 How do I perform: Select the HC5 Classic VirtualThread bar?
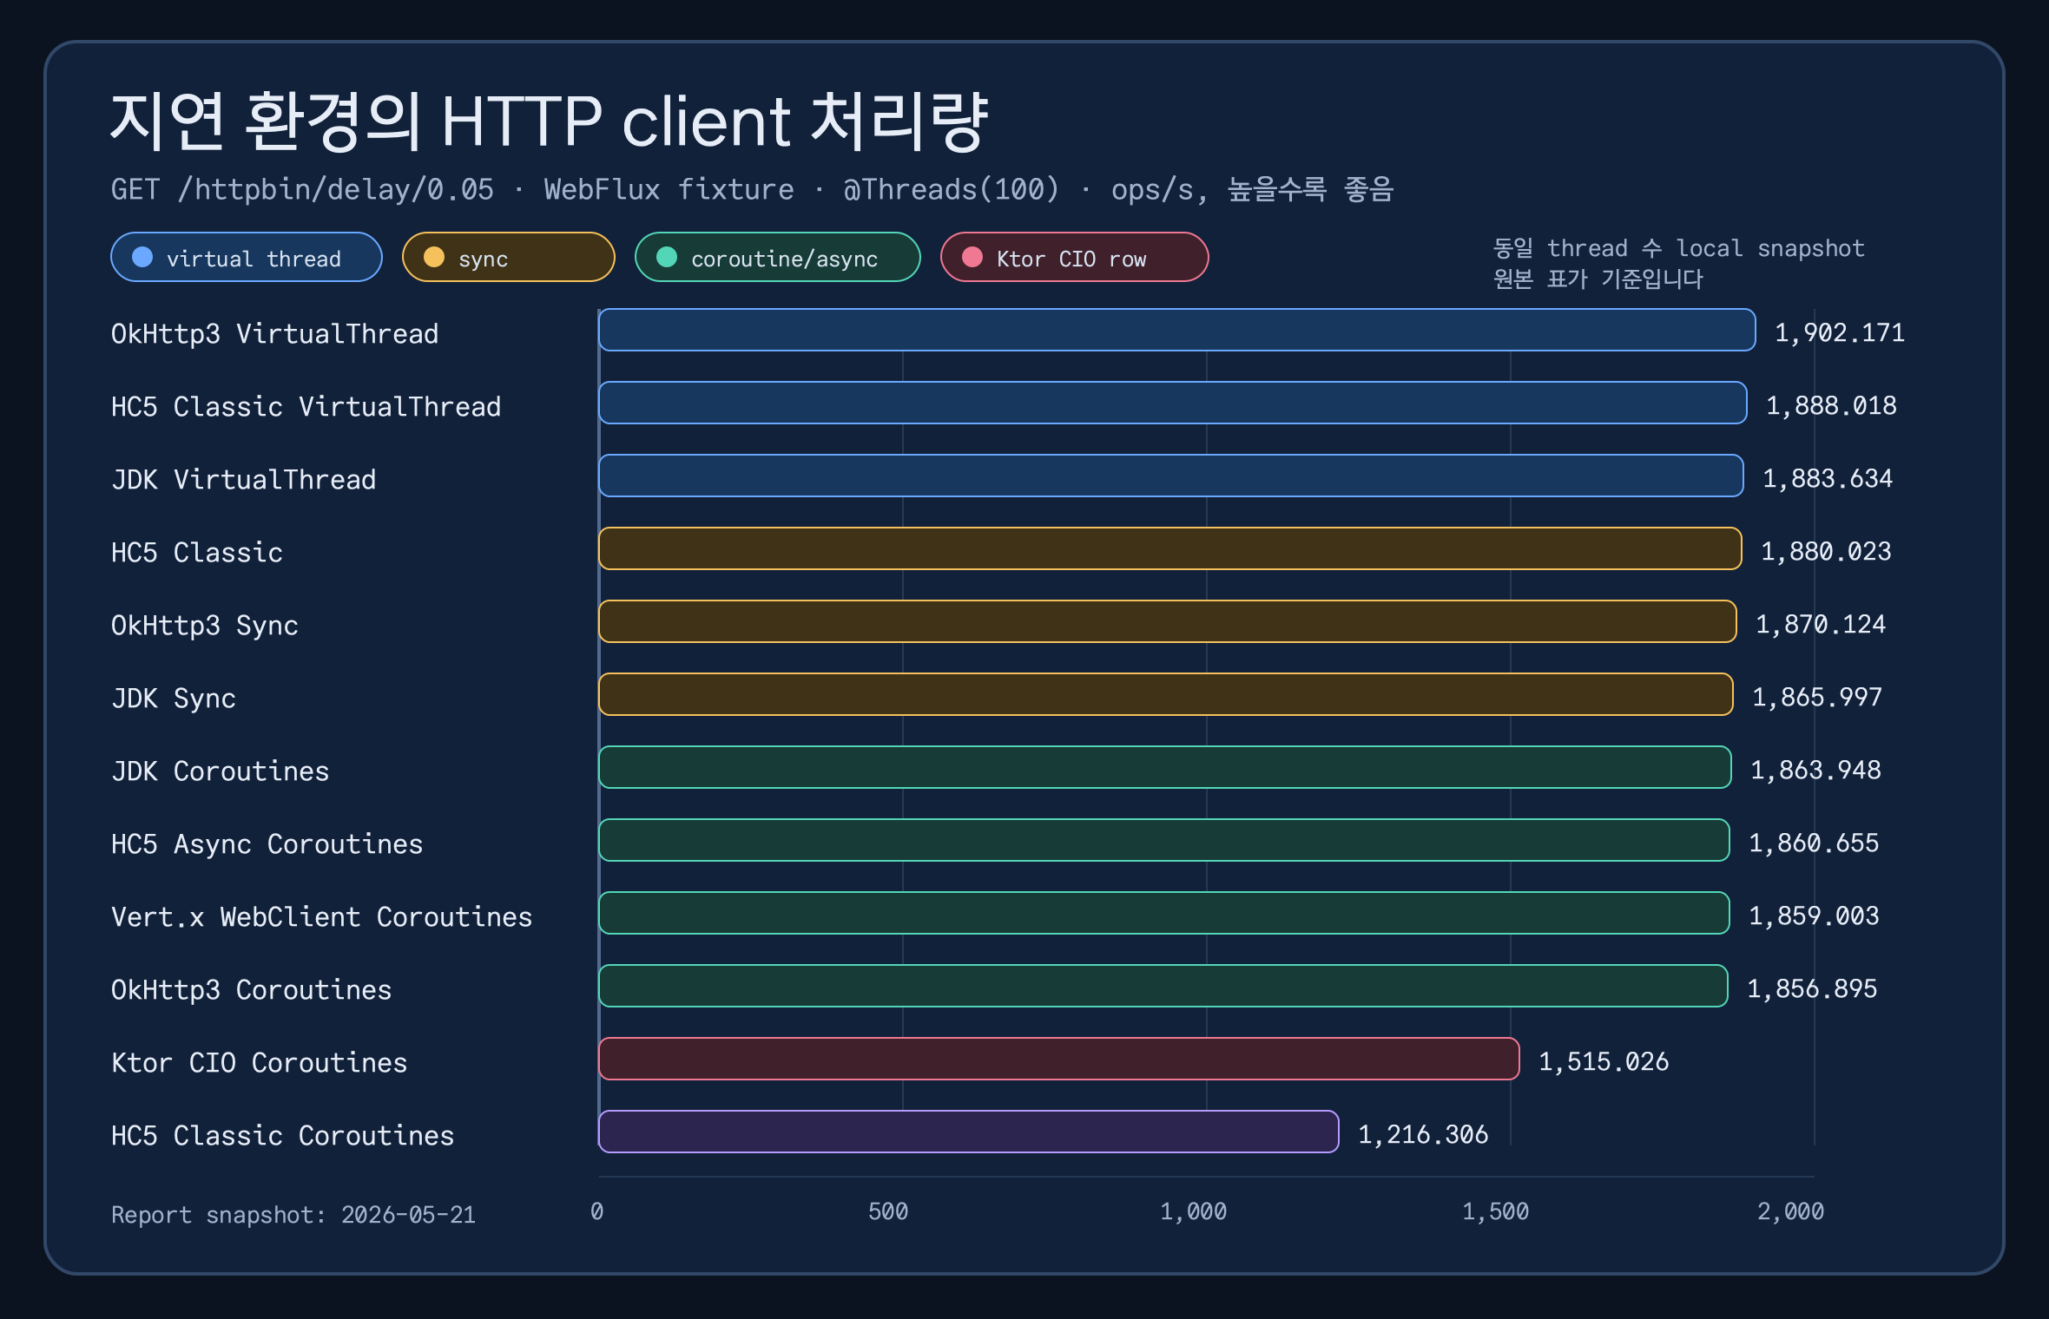pos(1173,404)
